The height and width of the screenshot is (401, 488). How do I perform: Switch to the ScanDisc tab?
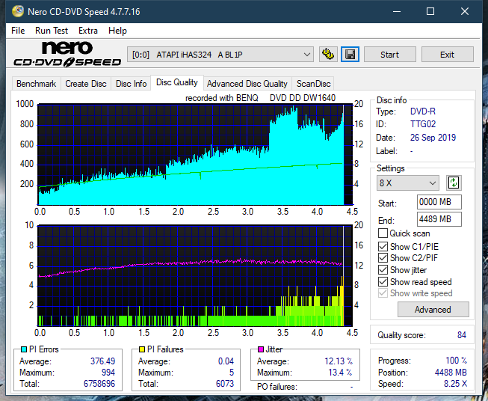pos(313,84)
